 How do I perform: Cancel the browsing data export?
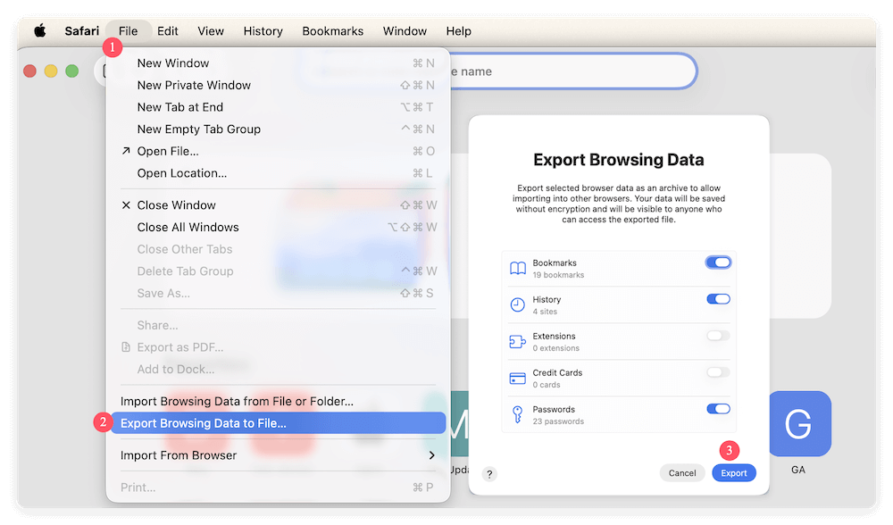click(x=682, y=472)
